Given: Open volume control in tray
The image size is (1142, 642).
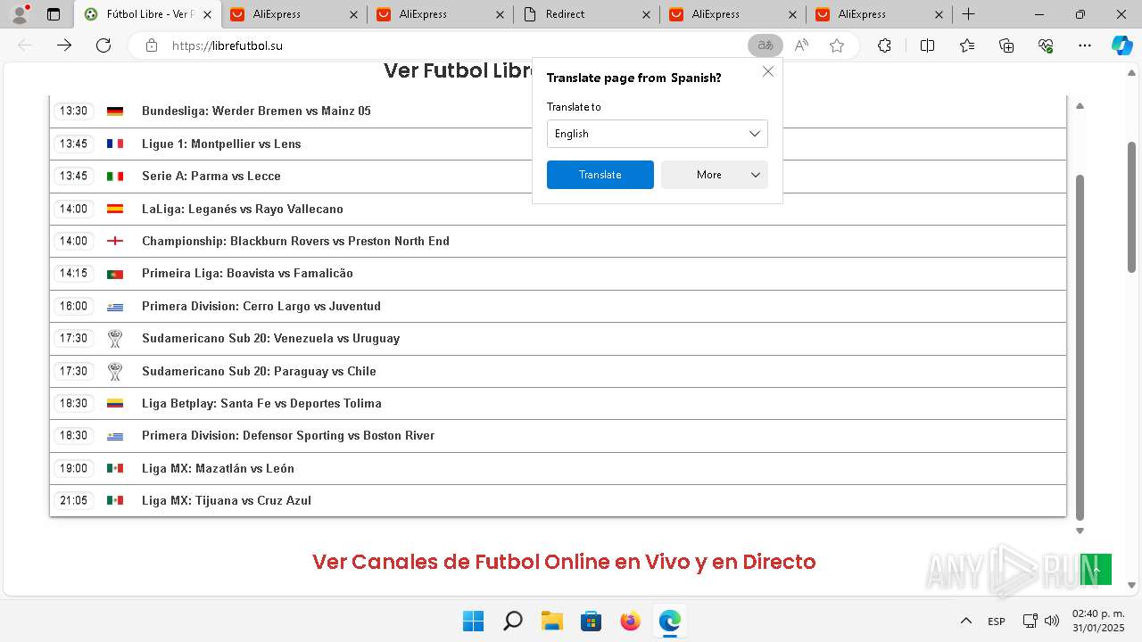Looking at the screenshot, I should 1052,621.
